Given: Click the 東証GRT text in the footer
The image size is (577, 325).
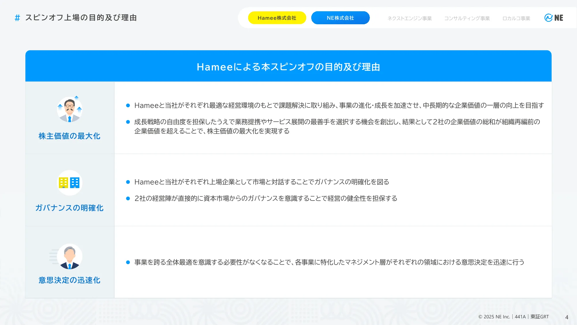Looking at the screenshot, I should coord(539,317).
